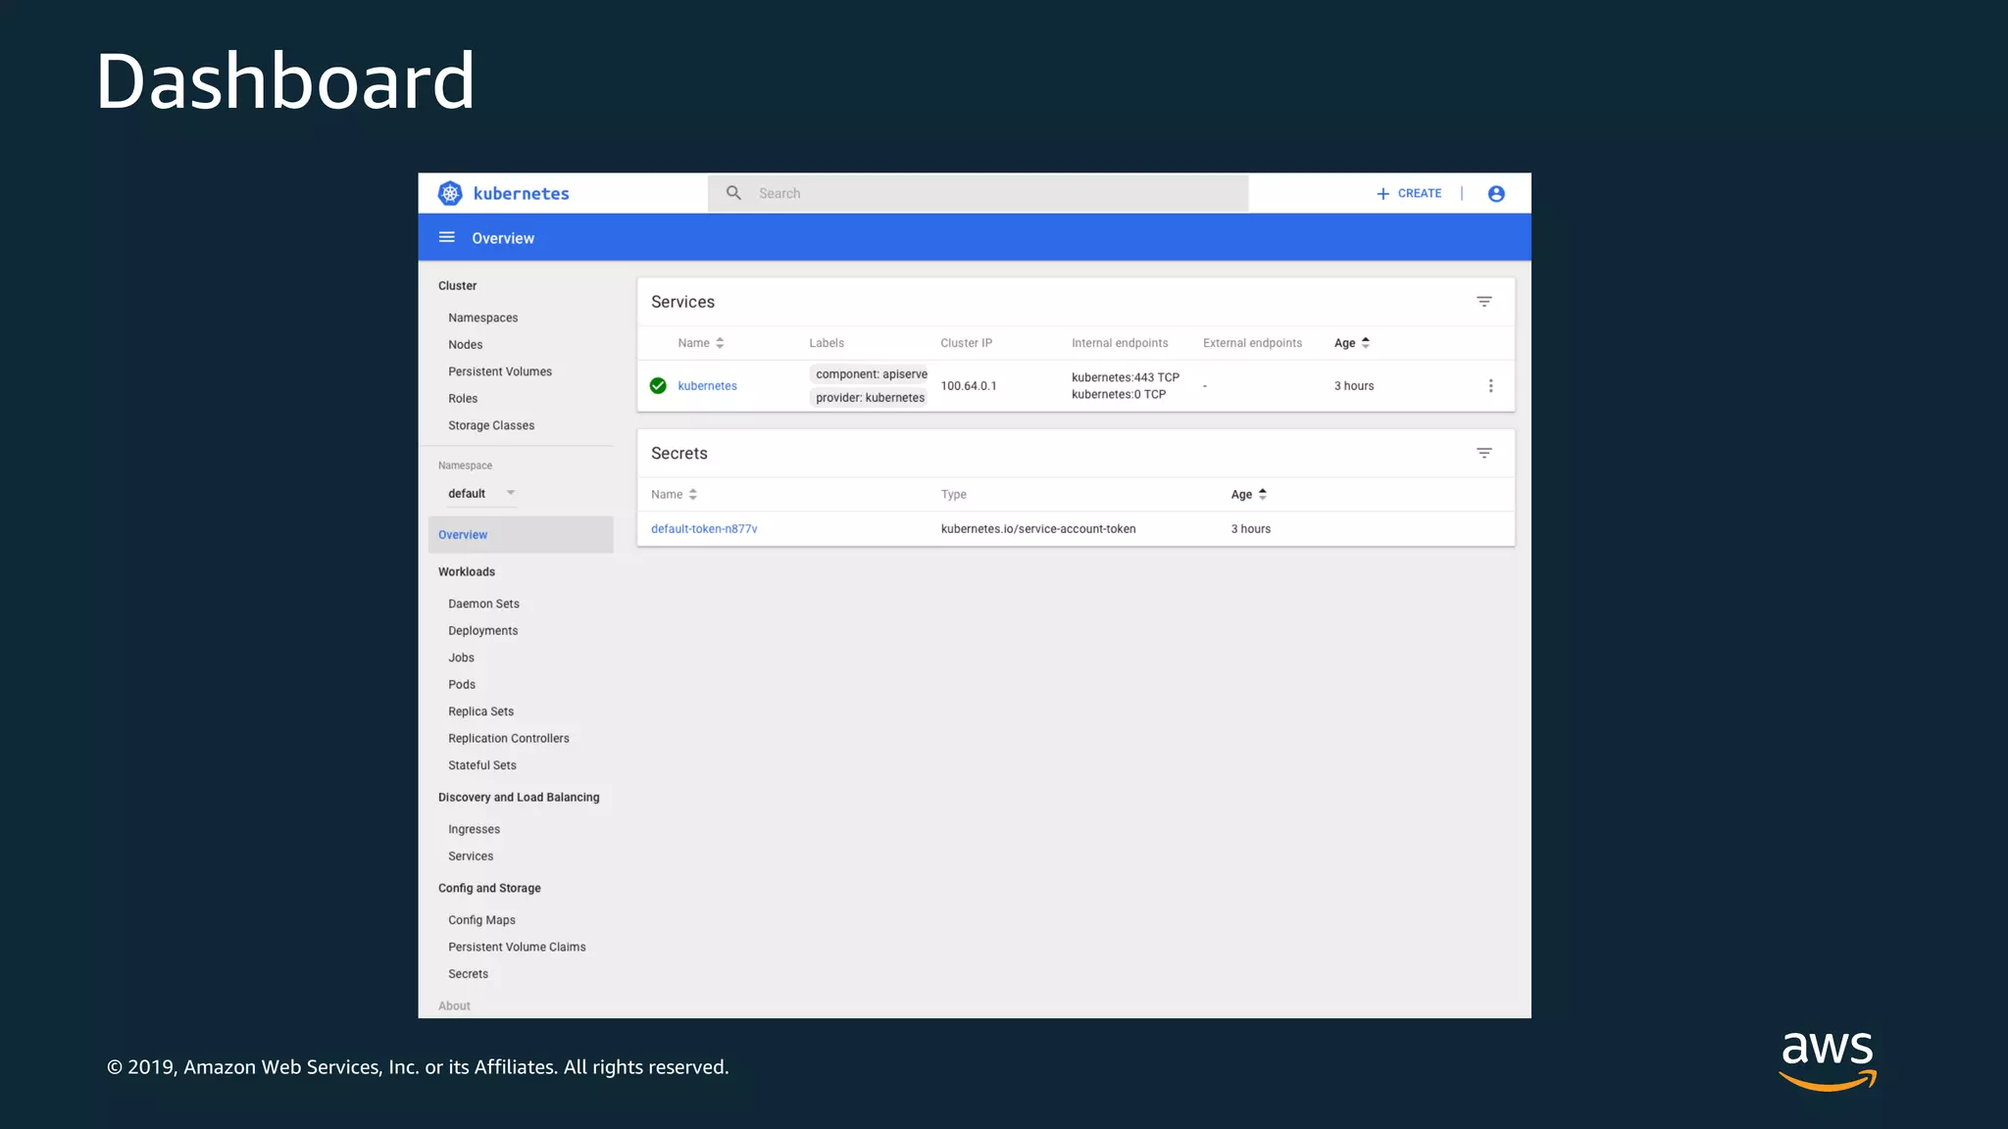This screenshot has width=2008, height=1129.
Task: Open the hamburger navigation menu
Action: pos(447,237)
